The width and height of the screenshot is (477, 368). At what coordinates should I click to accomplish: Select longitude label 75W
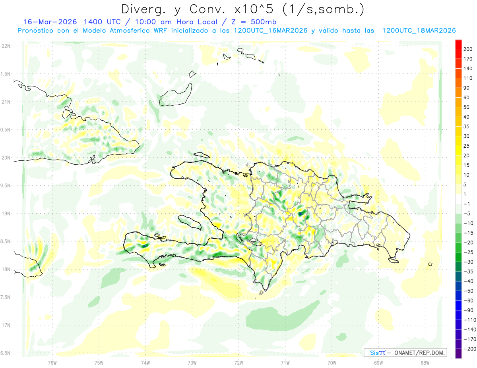99,363
